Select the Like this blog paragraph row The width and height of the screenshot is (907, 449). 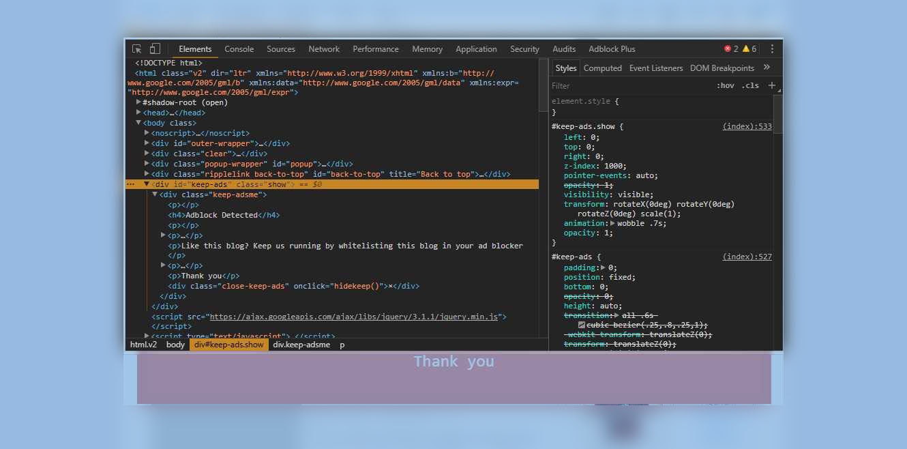click(x=345, y=250)
